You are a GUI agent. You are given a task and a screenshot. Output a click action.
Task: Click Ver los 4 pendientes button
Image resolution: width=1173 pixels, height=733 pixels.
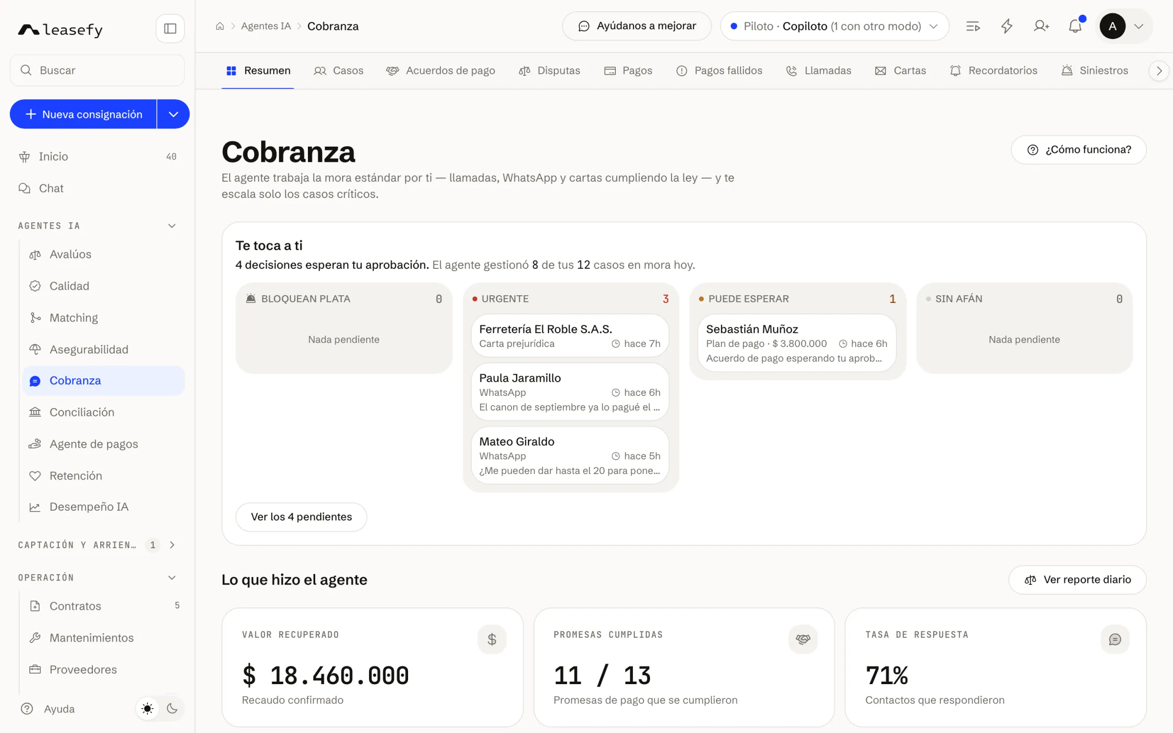coord(301,517)
